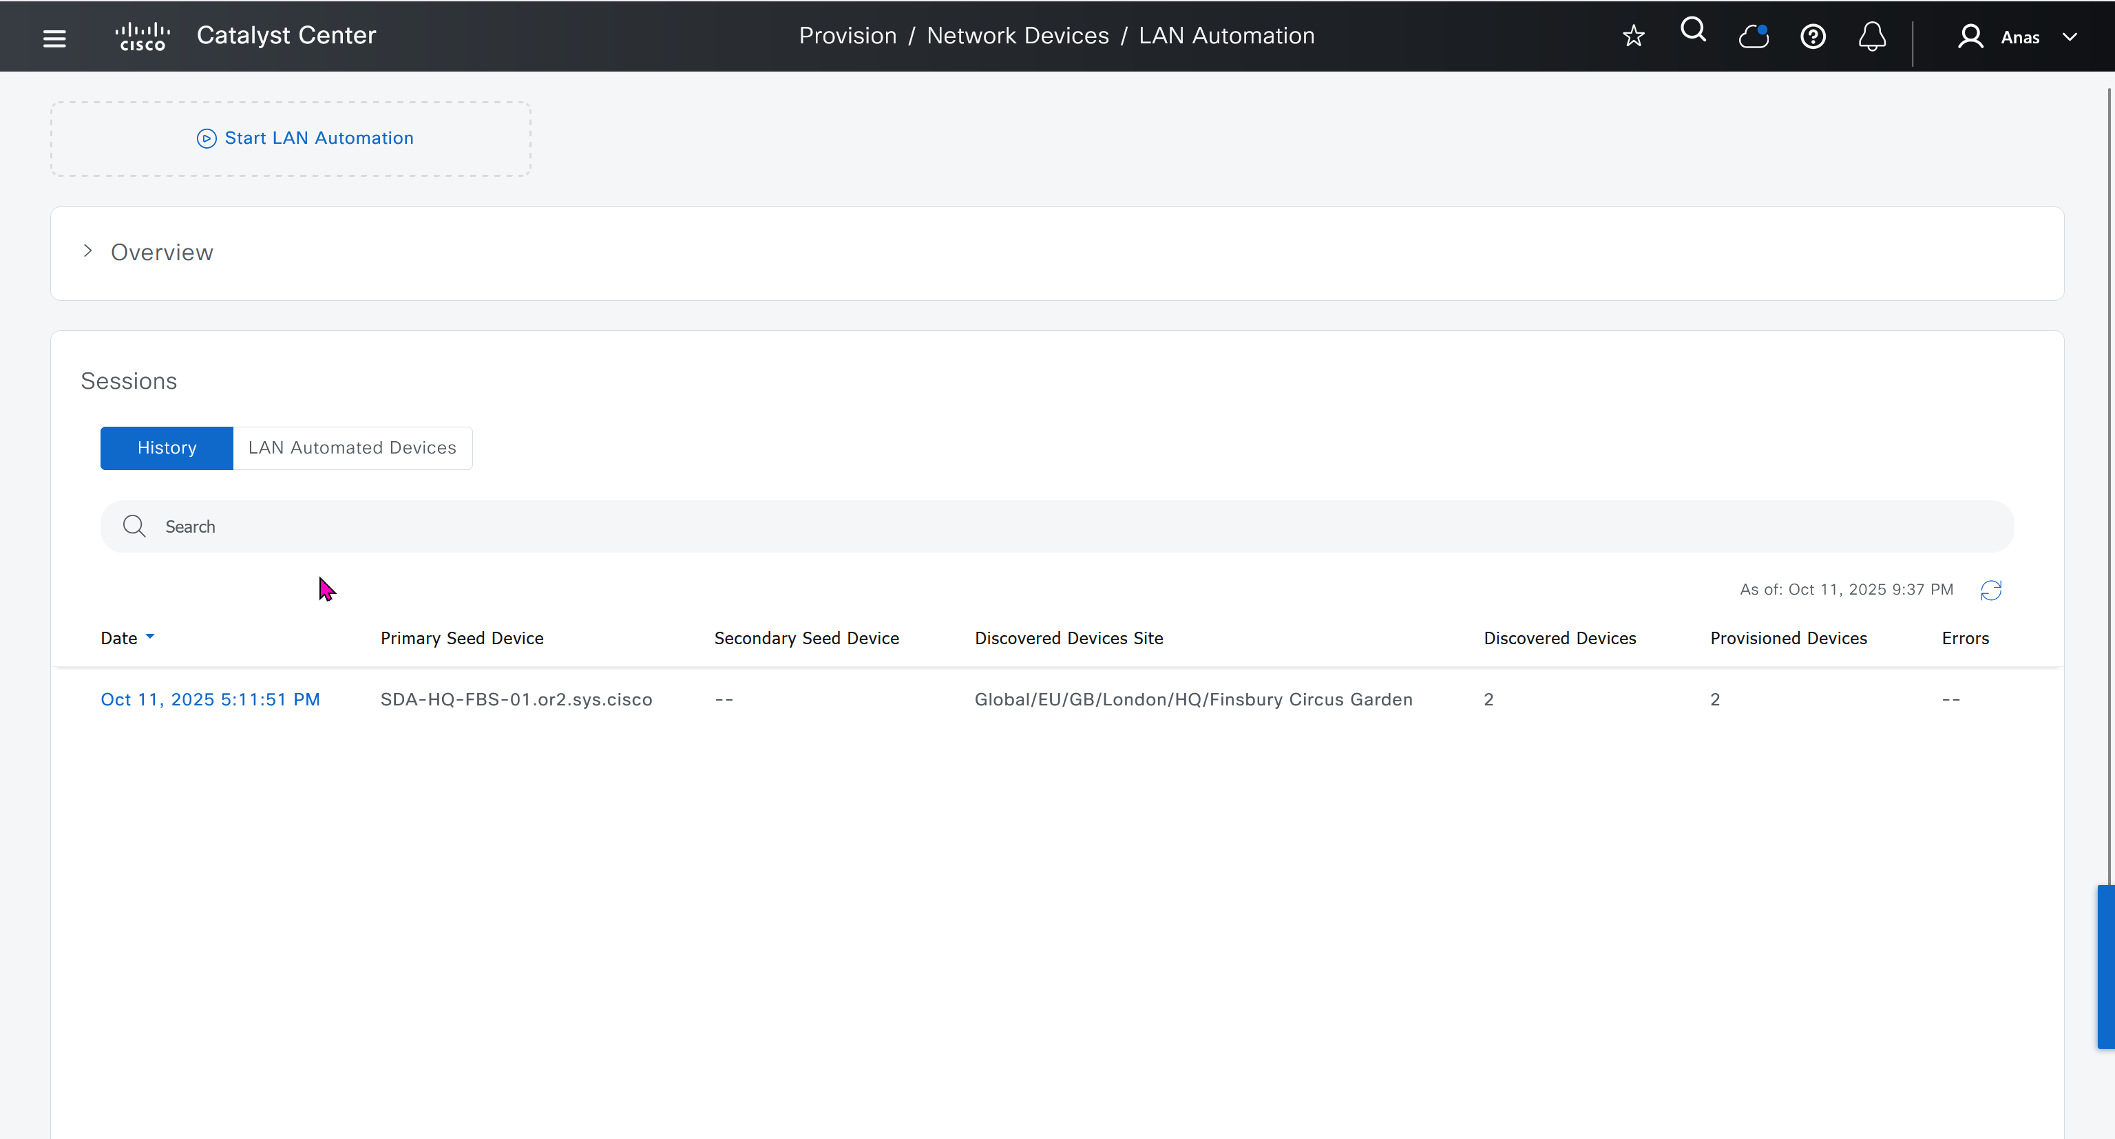Switch to LAN Automated Devices tab

pos(352,448)
